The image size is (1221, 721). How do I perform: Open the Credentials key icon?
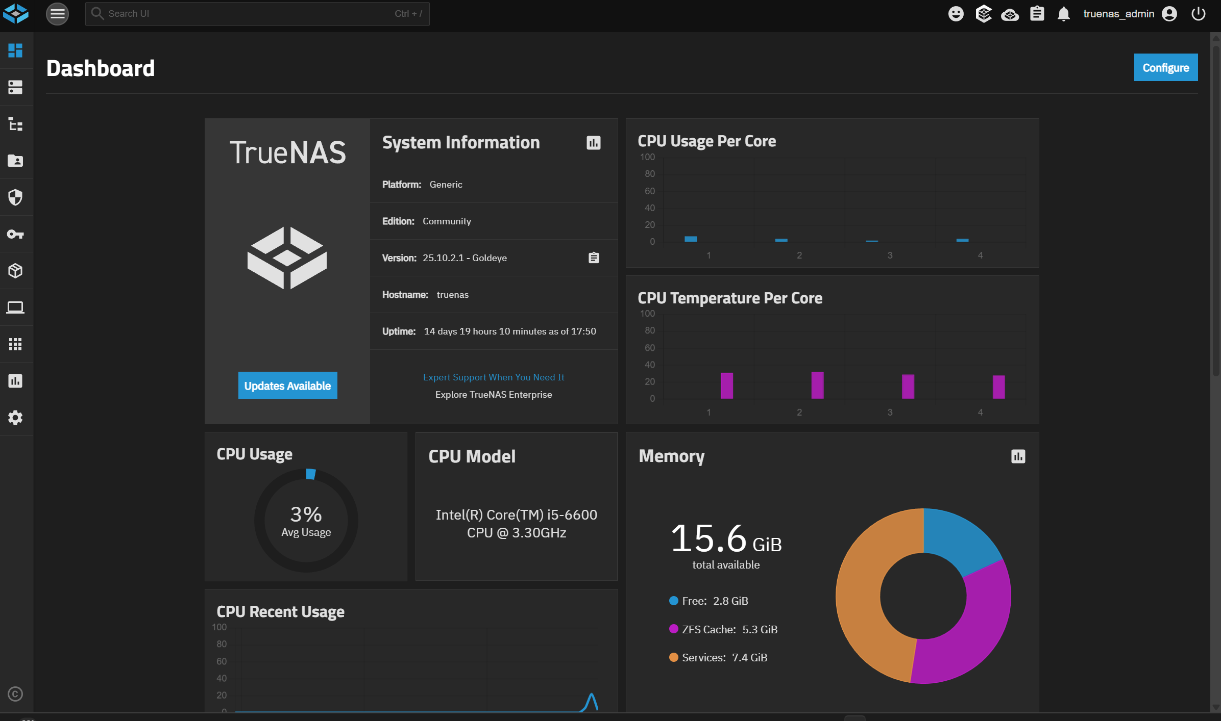pos(15,234)
